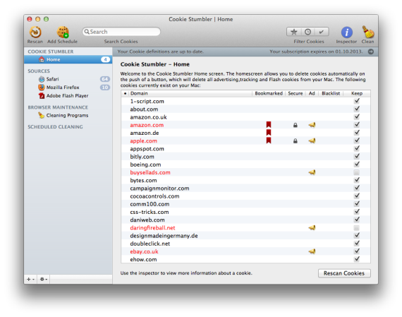402x317 pixels.
Task: Uncheck Keep for ebay.co.uk
Action: [357, 251]
